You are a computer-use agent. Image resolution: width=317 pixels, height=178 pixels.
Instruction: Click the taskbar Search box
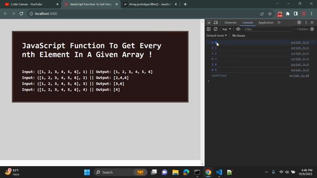tap(120, 173)
